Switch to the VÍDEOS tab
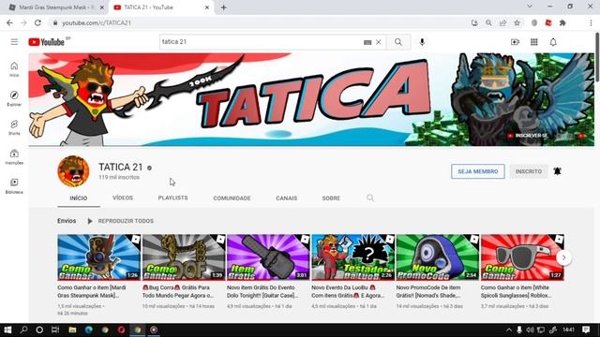Screen dimensions: 600x337 [123, 198]
